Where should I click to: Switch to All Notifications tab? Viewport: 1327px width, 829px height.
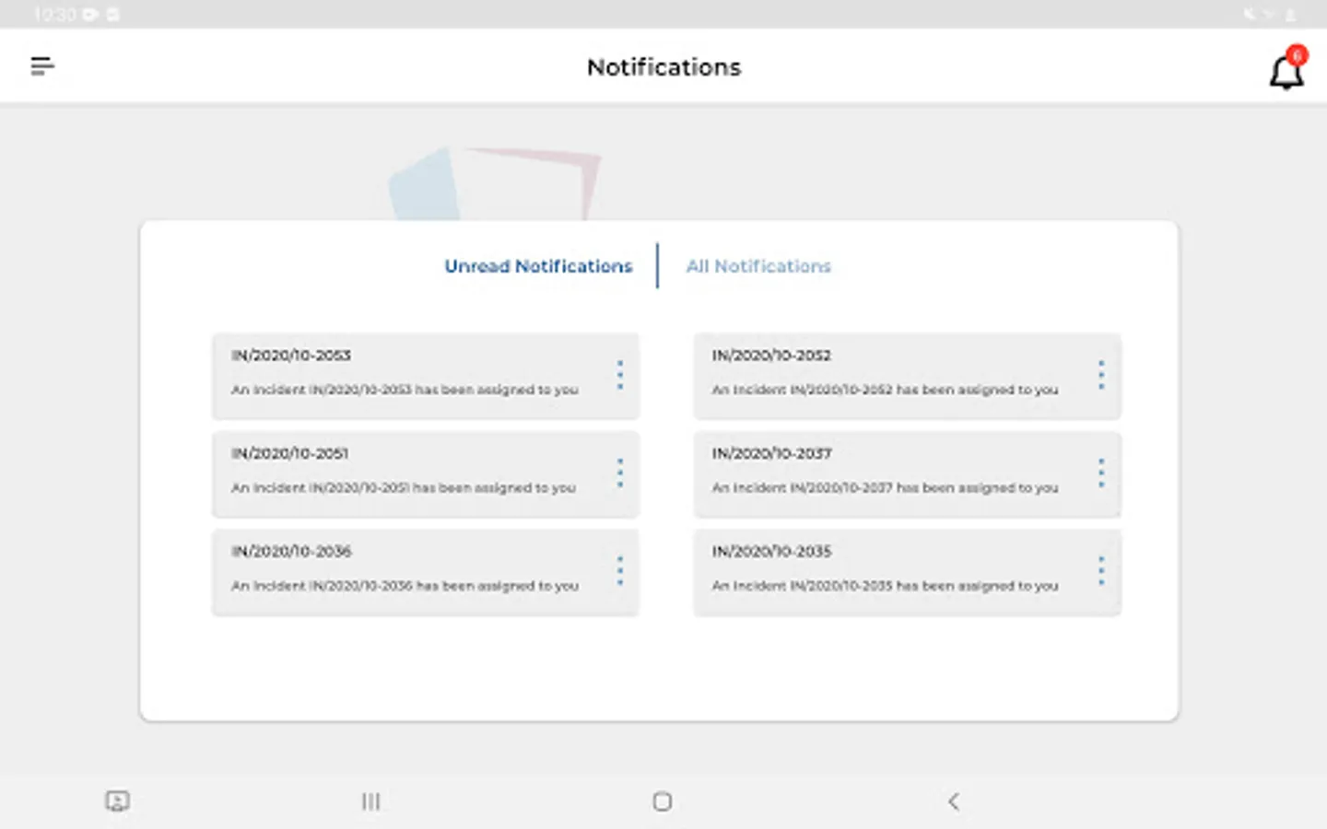pos(758,266)
